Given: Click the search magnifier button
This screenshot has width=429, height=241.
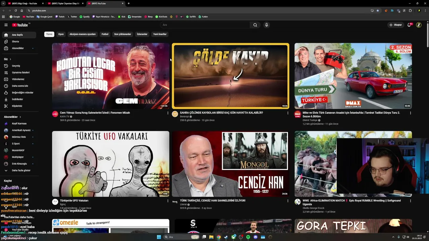Looking at the screenshot, I should click(255, 25).
